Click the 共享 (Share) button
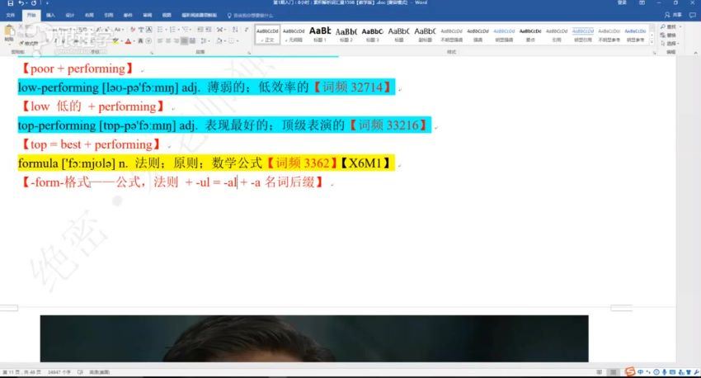Image resolution: width=701 pixels, height=378 pixels. coord(673,15)
